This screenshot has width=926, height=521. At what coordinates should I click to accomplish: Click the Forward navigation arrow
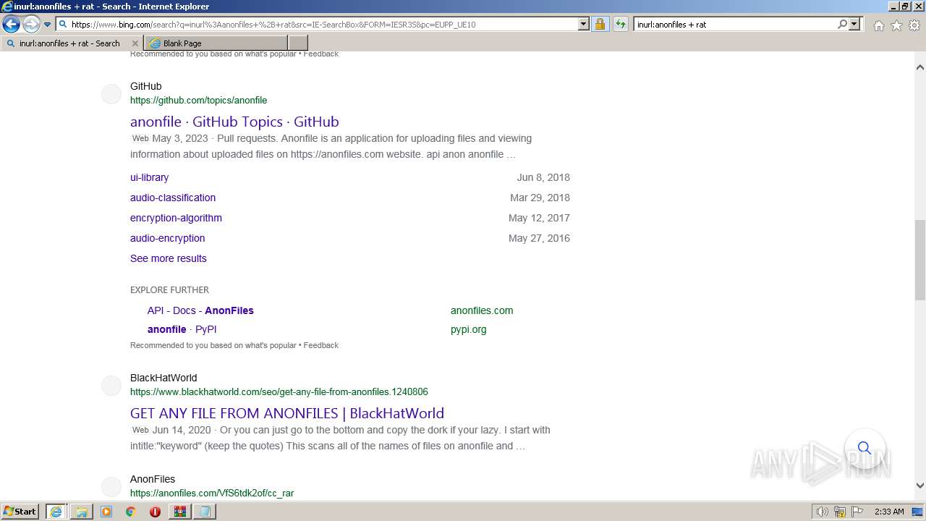point(31,25)
